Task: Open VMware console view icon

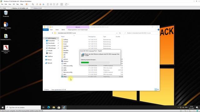Action: pyautogui.click(x=62, y=4)
